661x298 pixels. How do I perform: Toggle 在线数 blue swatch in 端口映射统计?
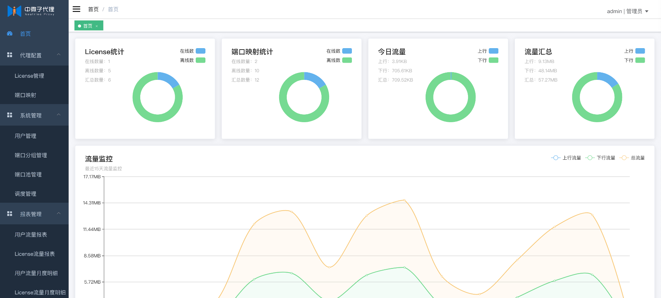[347, 51]
